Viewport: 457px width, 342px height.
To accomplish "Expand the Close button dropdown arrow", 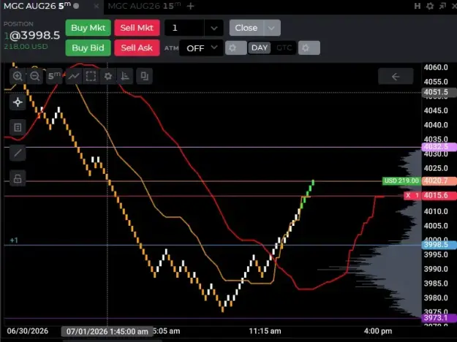I will 271,28.
